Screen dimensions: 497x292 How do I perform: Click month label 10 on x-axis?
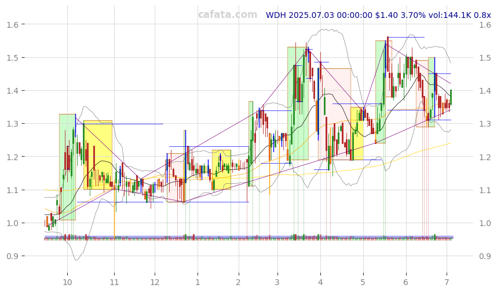click(x=68, y=282)
